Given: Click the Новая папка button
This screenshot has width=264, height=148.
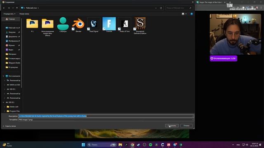Looking at the screenshot, I should [x=24, y=14].
